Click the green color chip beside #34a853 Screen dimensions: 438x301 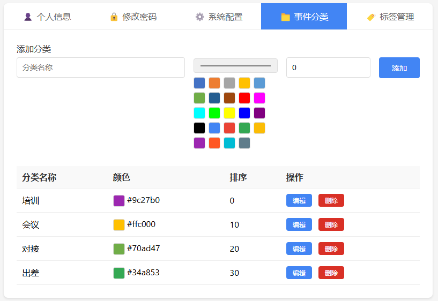(118, 273)
